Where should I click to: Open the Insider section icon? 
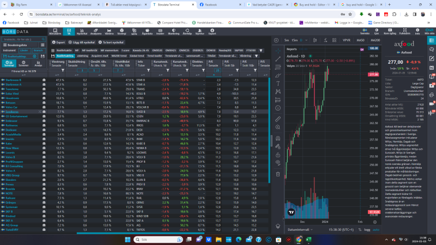(x=160, y=32)
